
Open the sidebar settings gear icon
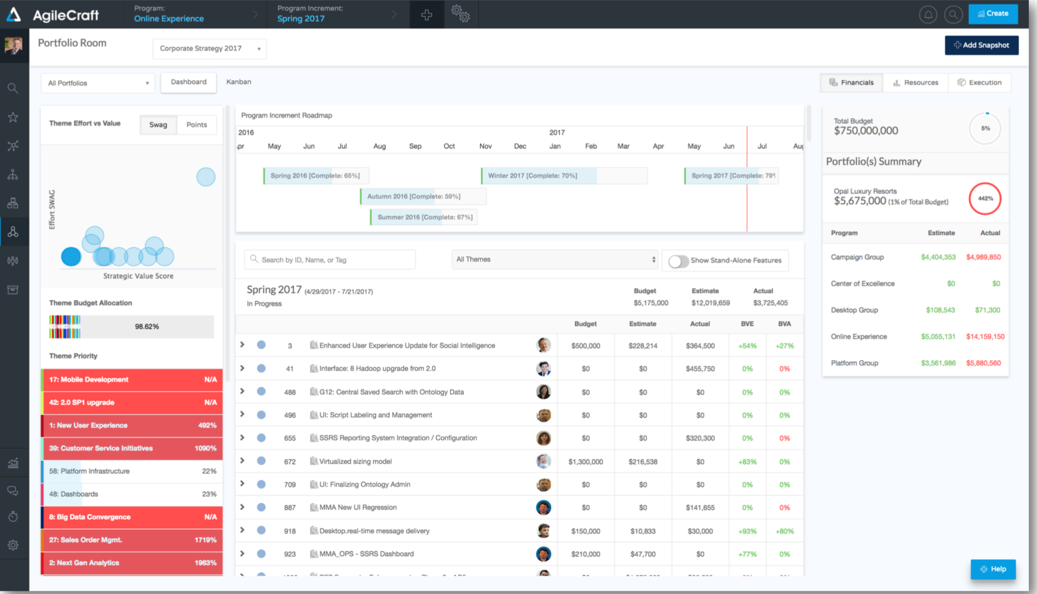13,545
